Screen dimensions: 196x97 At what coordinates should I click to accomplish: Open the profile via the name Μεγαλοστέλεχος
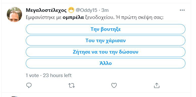coord(46,10)
